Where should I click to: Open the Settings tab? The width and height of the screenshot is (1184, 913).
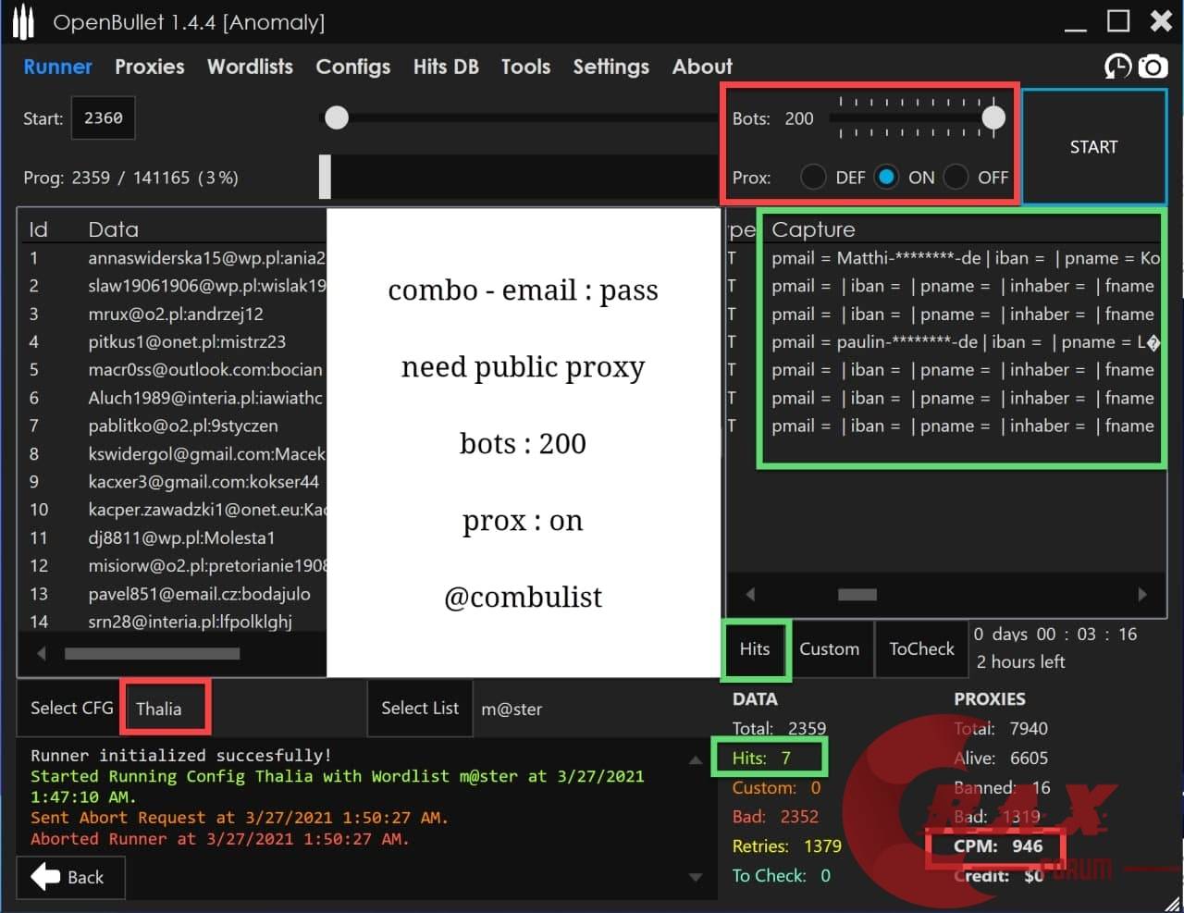tap(610, 67)
